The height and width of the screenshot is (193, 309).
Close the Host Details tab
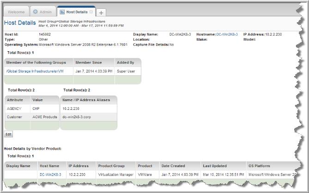click(x=91, y=12)
